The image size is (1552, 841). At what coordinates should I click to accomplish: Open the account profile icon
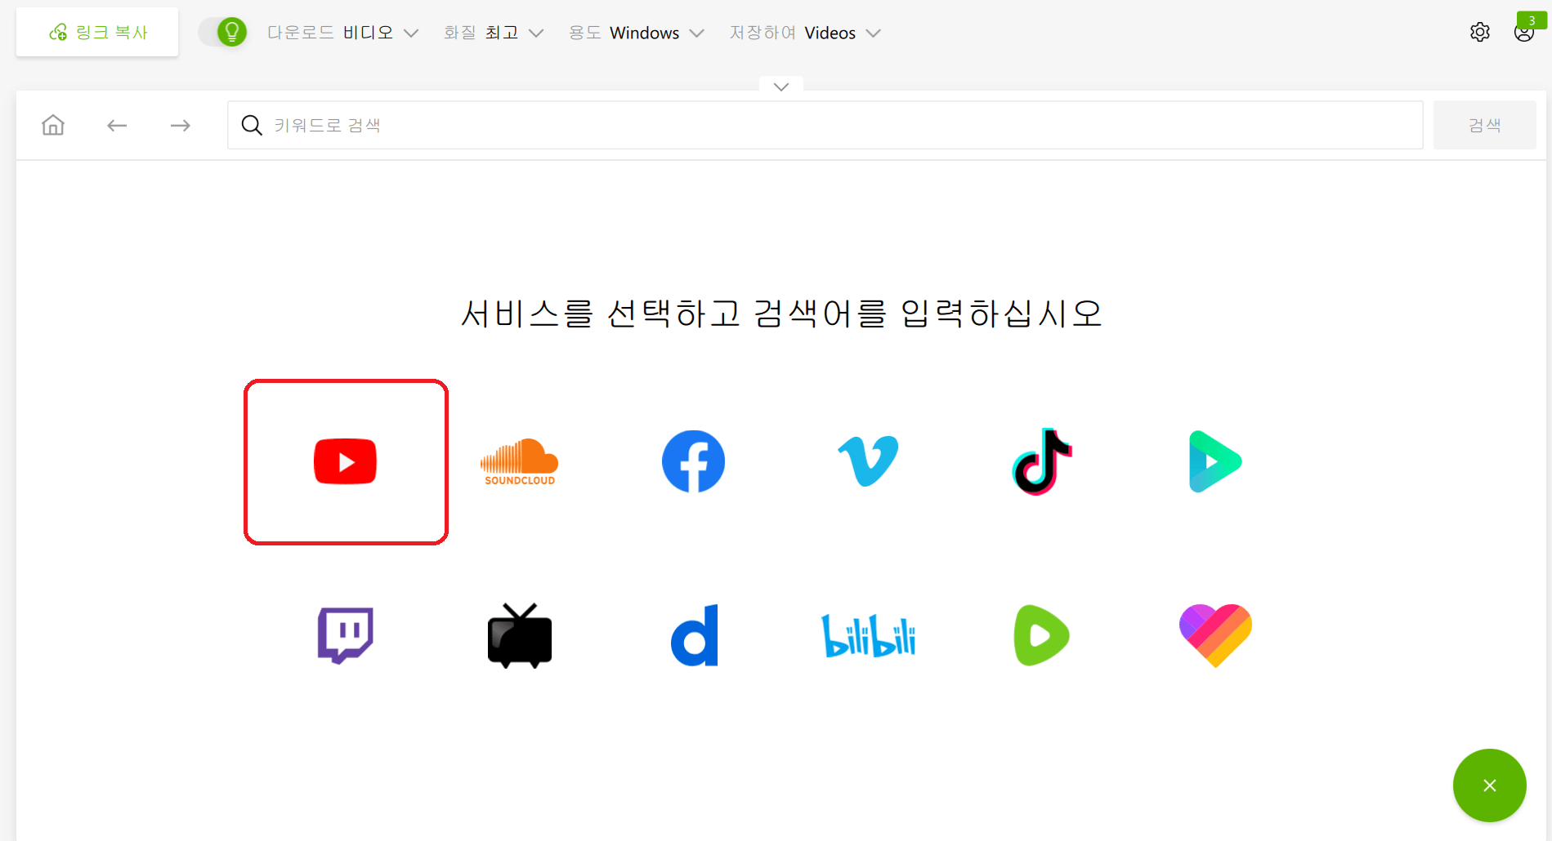1523,33
